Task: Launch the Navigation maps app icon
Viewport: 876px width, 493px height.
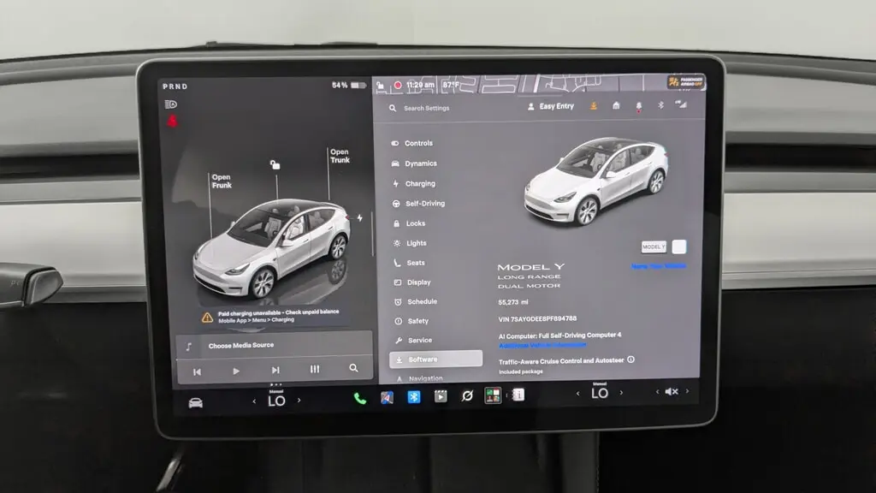Action: 387,397
